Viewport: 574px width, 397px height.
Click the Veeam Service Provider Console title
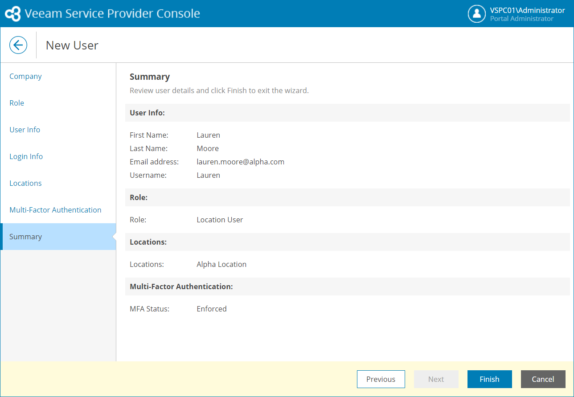[x=112, y=14]
